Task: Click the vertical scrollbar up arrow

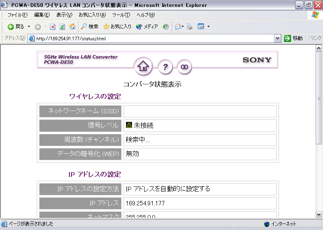Action: pyautogui.click(x=319, y=48)
